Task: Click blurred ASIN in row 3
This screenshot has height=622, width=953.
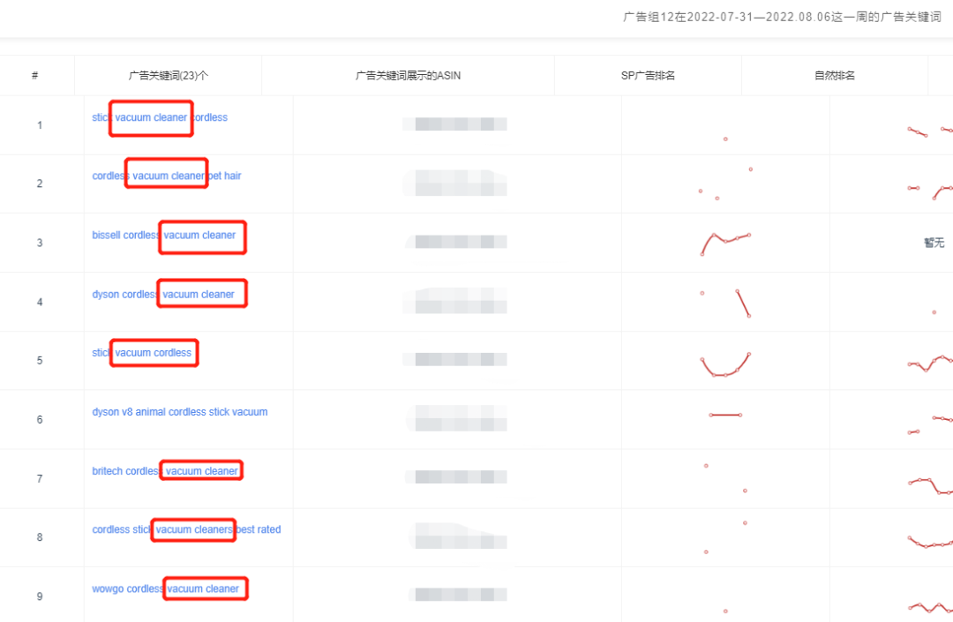Action: coord(456,242)
